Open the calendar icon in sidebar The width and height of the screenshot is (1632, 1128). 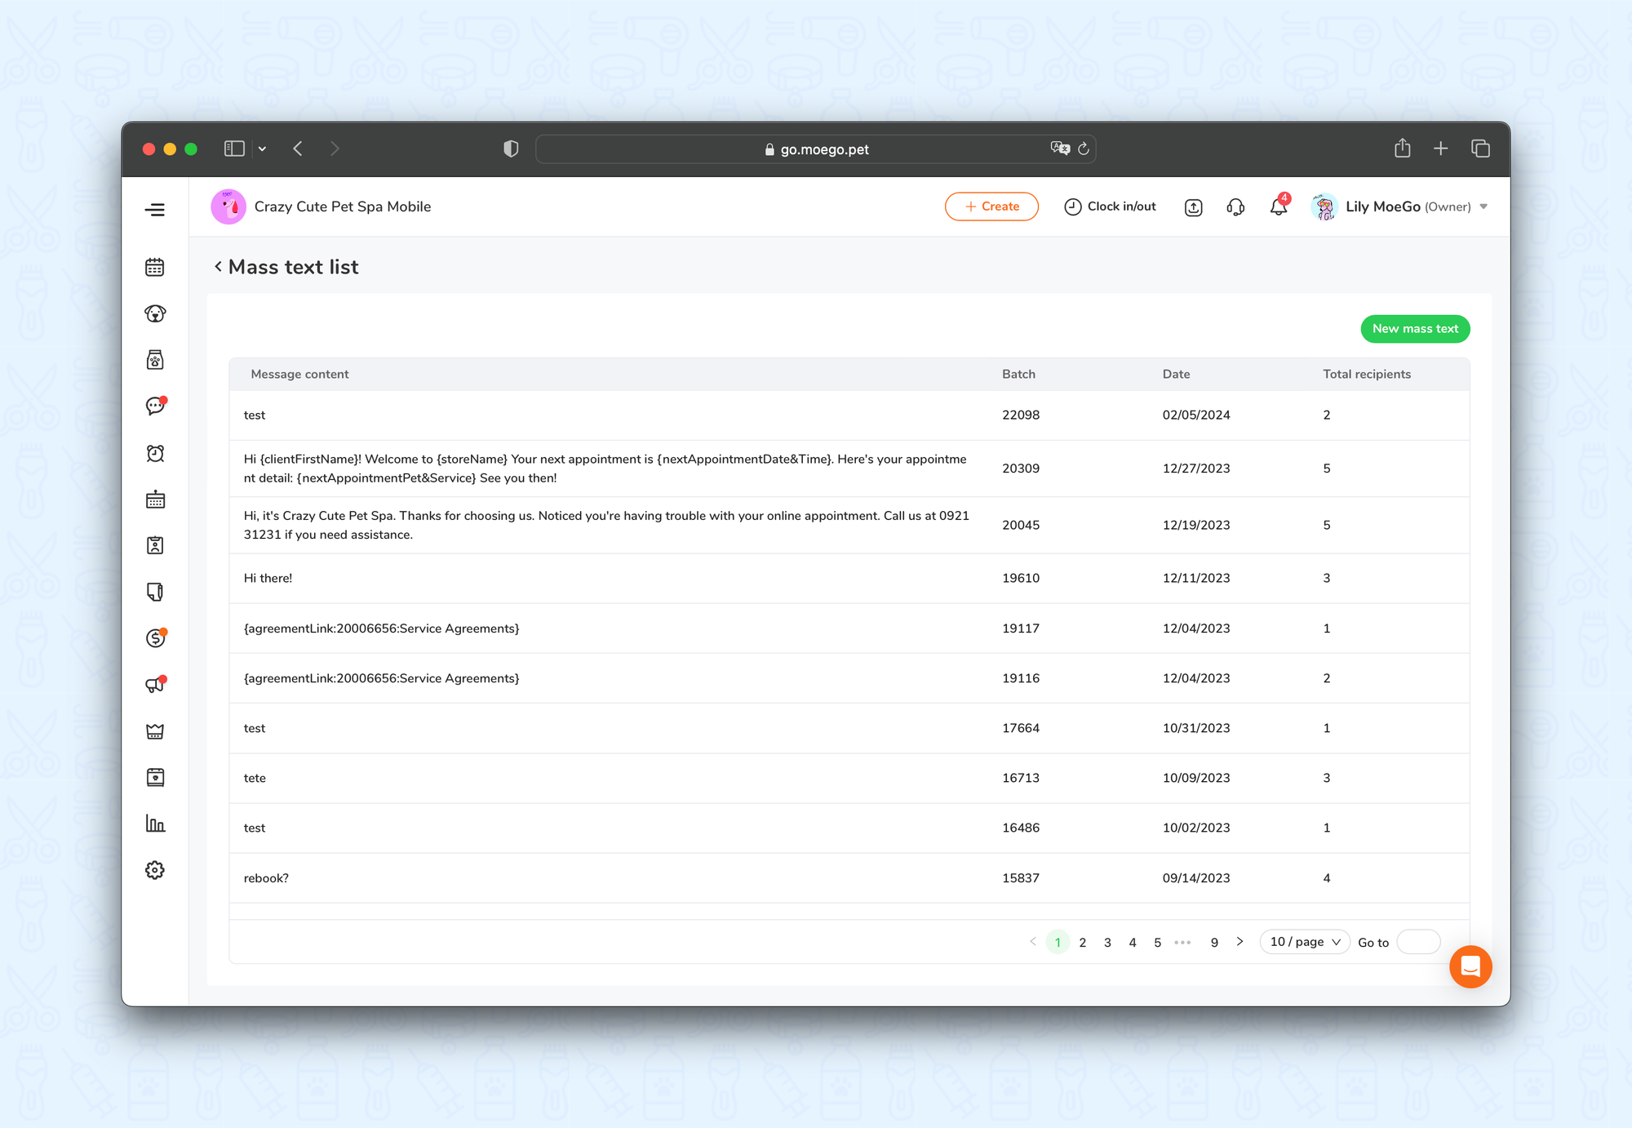pyautogui.click(x=155, y=267)
